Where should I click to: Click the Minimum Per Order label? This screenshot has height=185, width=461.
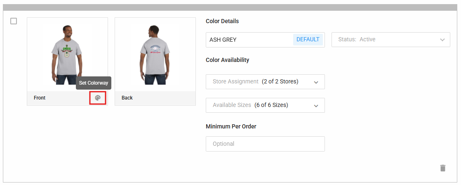coord(231,126)
